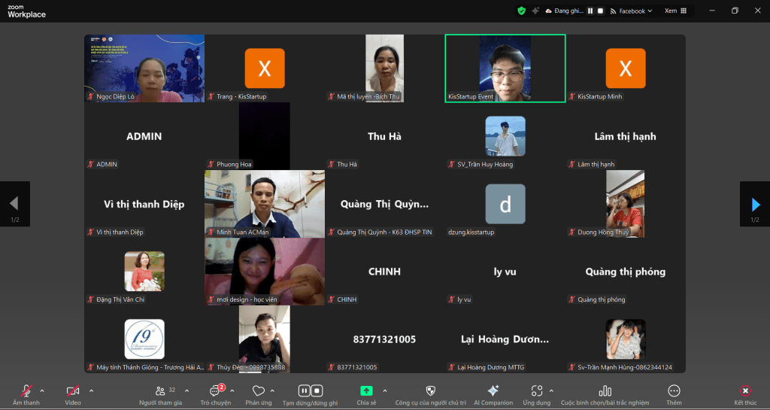
Task: Pause recording in the top bar
Action: (x=590, y=11)
